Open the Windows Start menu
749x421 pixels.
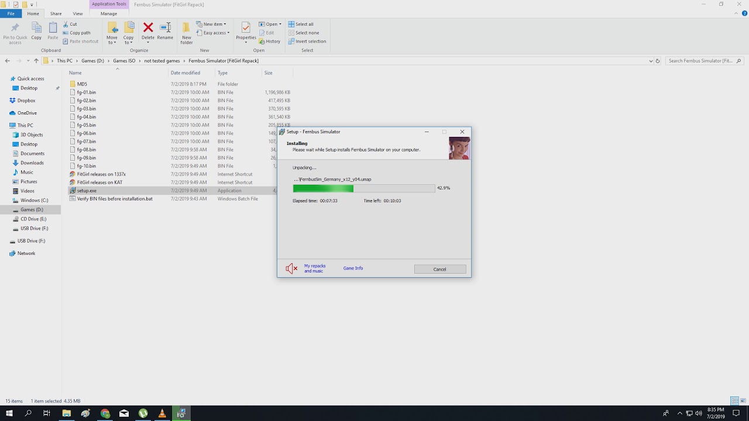tap(9, 413)
